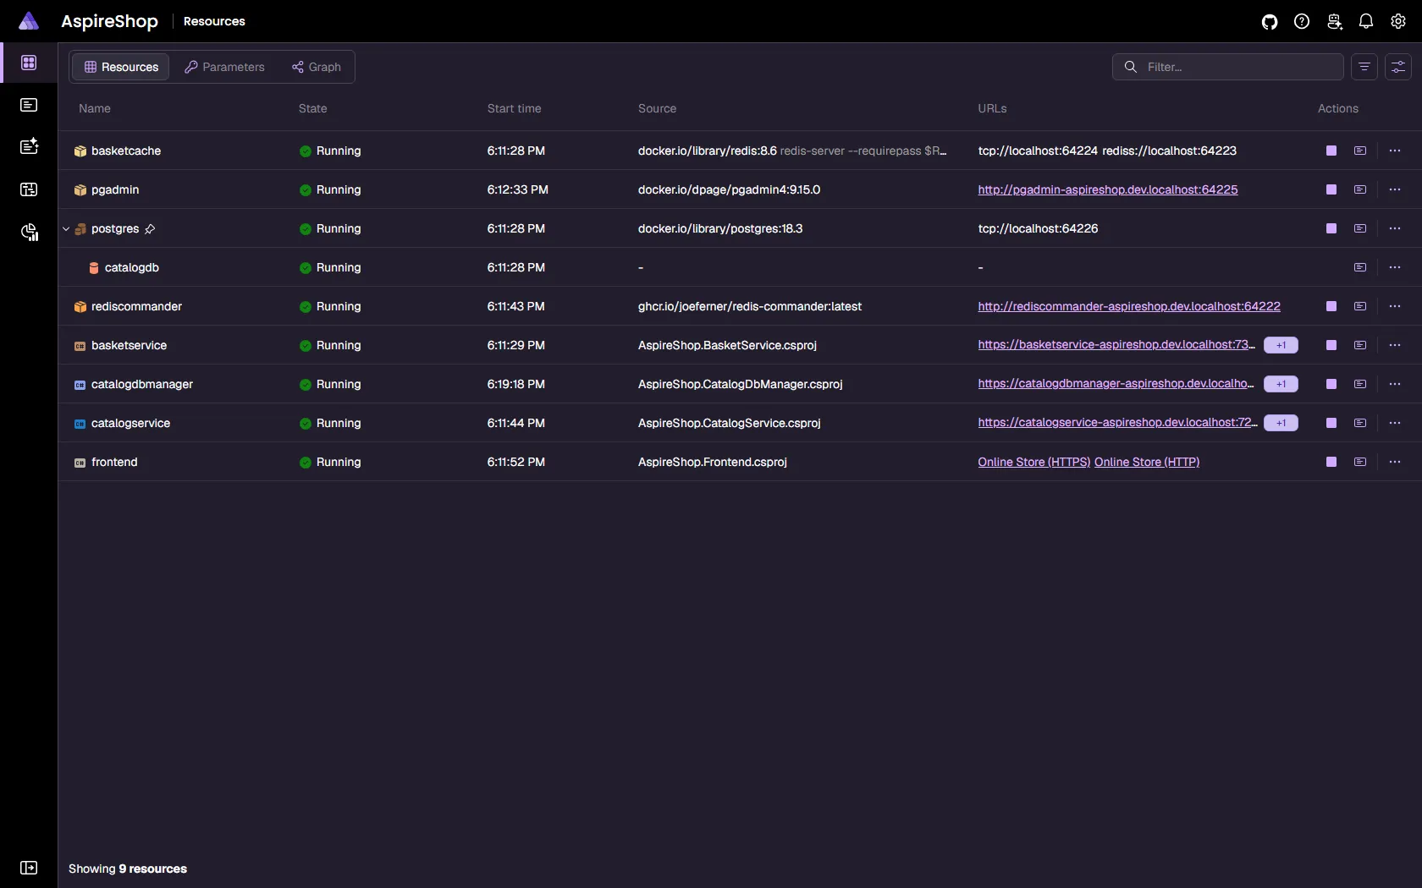Show additional URL for basketservice (+1)
This screenshot has width=1422, height=888.
[1281, 345]
